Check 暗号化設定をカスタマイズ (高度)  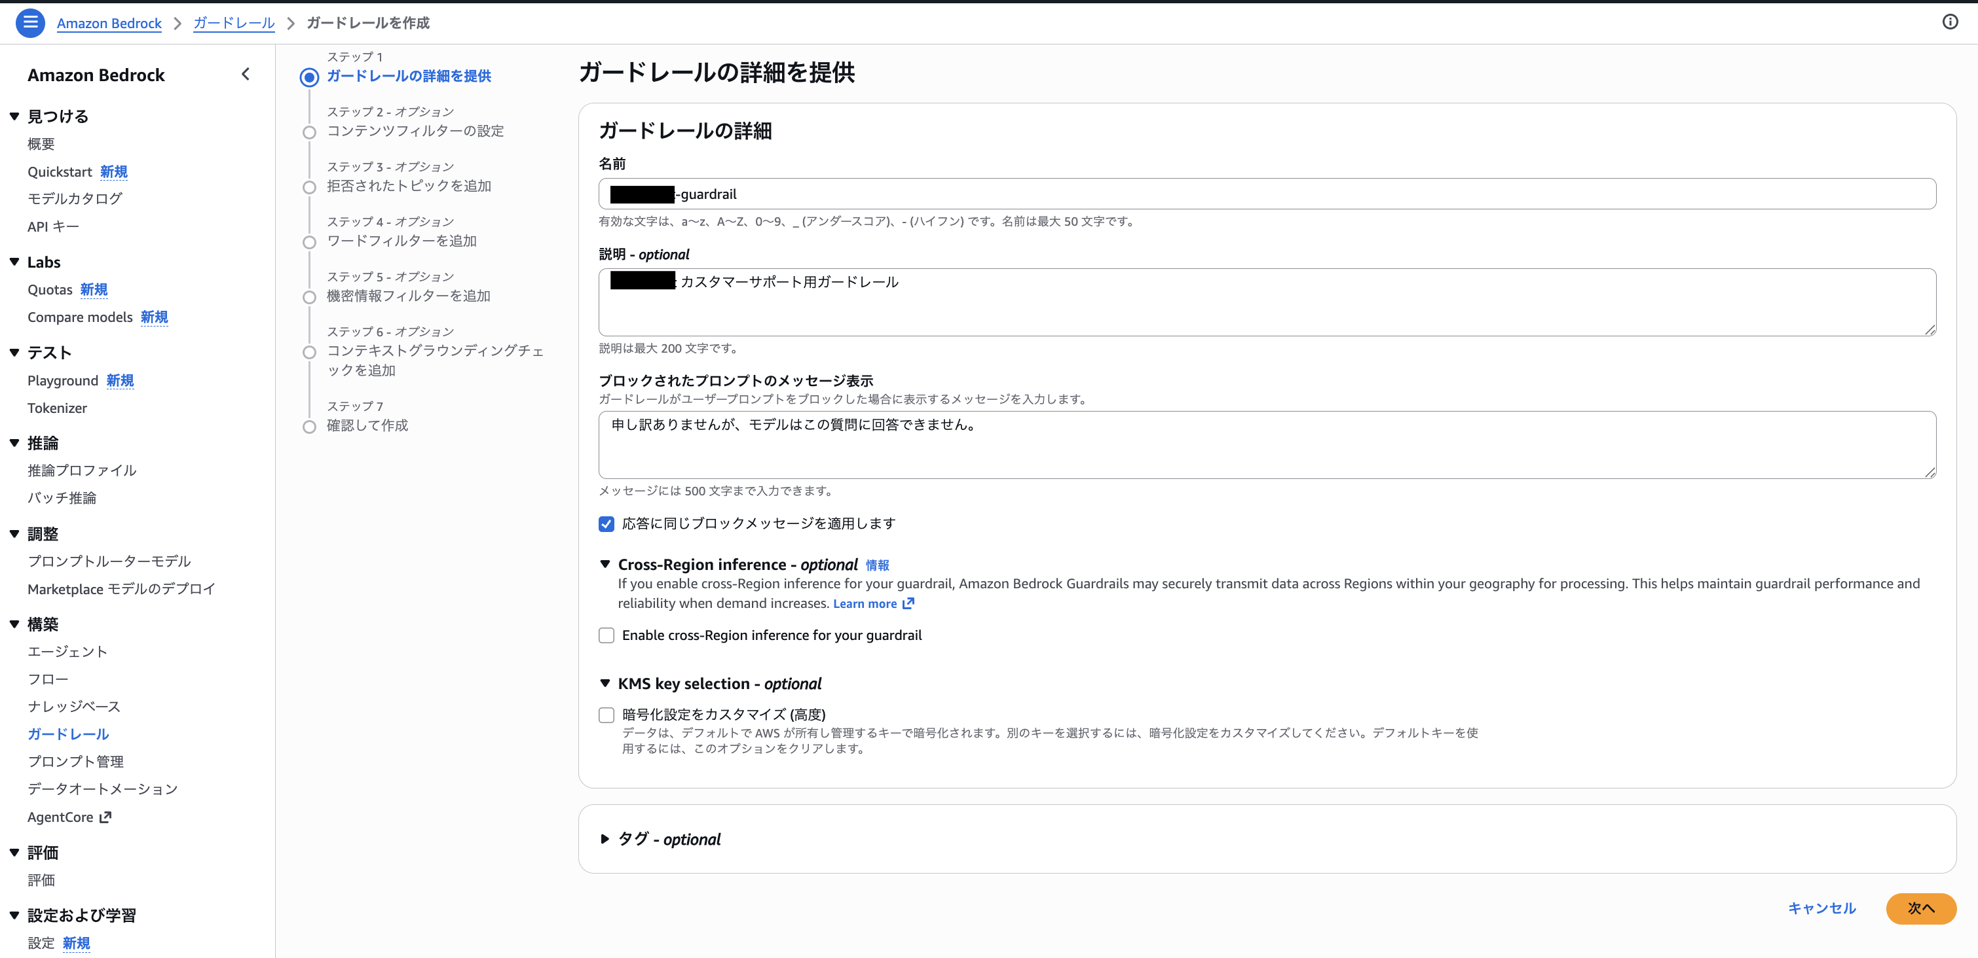tap(606, 714)
